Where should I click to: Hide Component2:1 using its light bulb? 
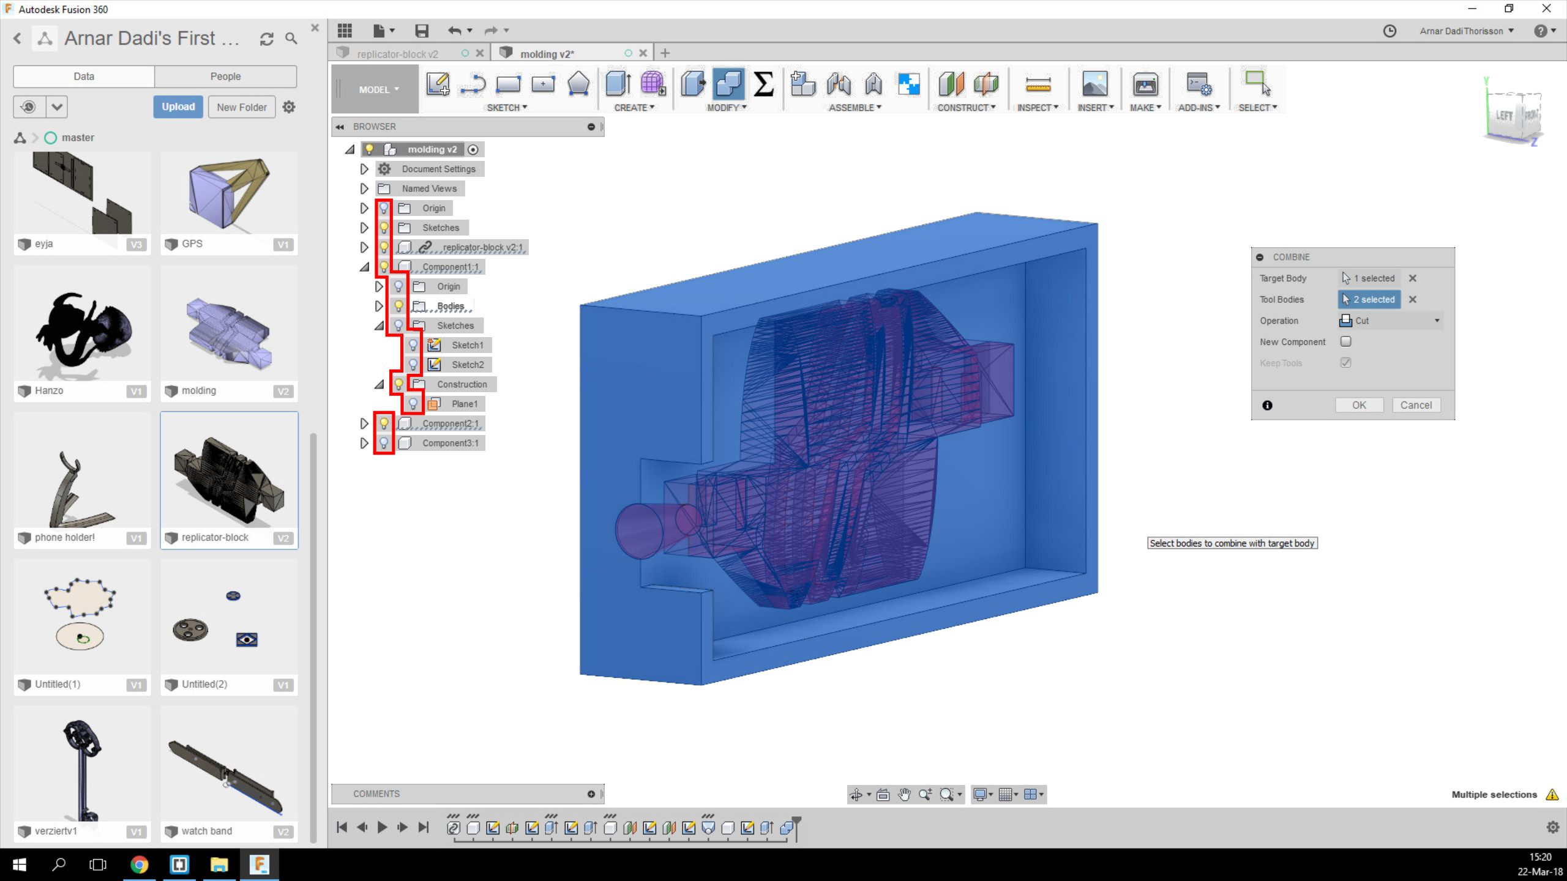pos(384,423)
